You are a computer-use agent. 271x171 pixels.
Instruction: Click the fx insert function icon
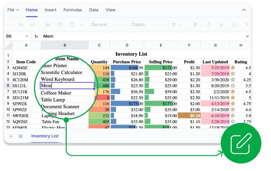pos(36,36)
